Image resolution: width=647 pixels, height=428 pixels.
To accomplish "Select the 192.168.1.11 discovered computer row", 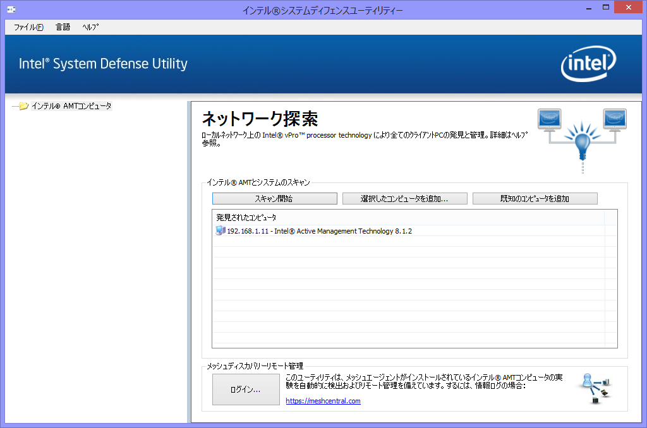I will point(409,231).
